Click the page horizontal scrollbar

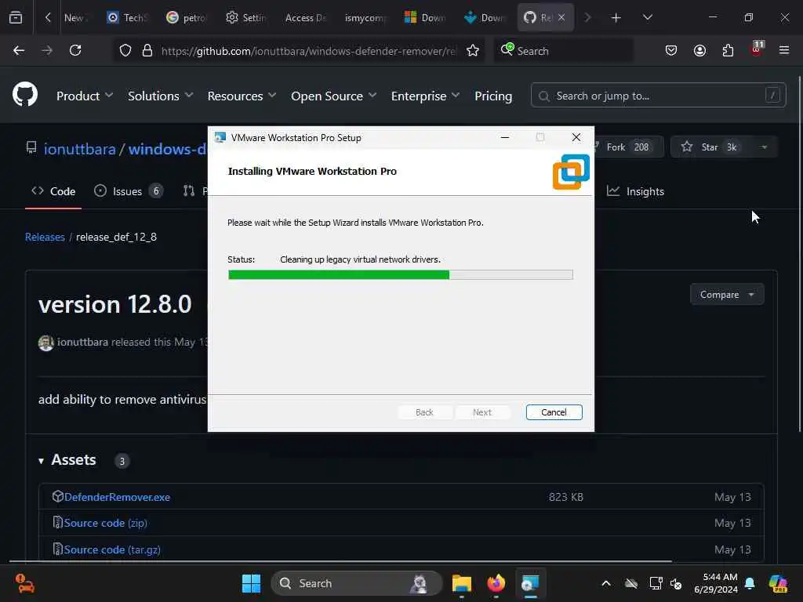340,561
